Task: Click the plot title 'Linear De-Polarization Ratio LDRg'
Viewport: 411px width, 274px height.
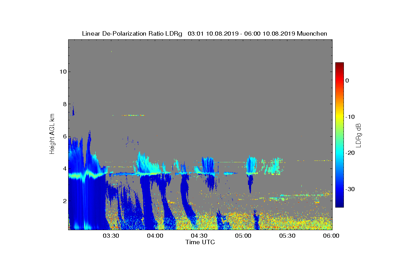Action: 132,34
